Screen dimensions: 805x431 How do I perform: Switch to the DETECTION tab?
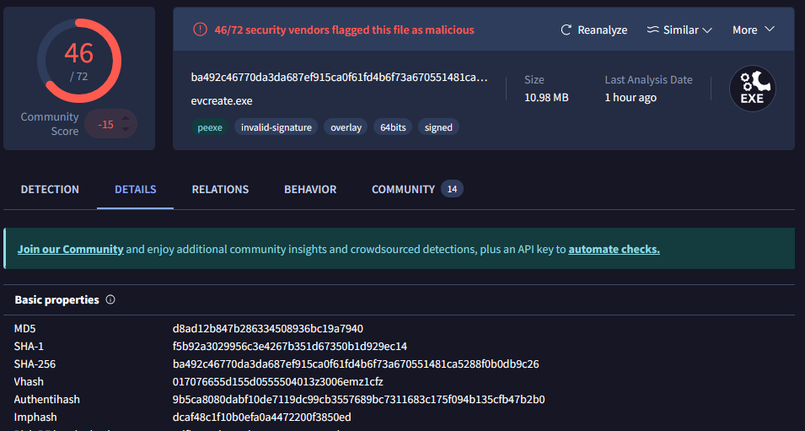(x=50, y=189)
